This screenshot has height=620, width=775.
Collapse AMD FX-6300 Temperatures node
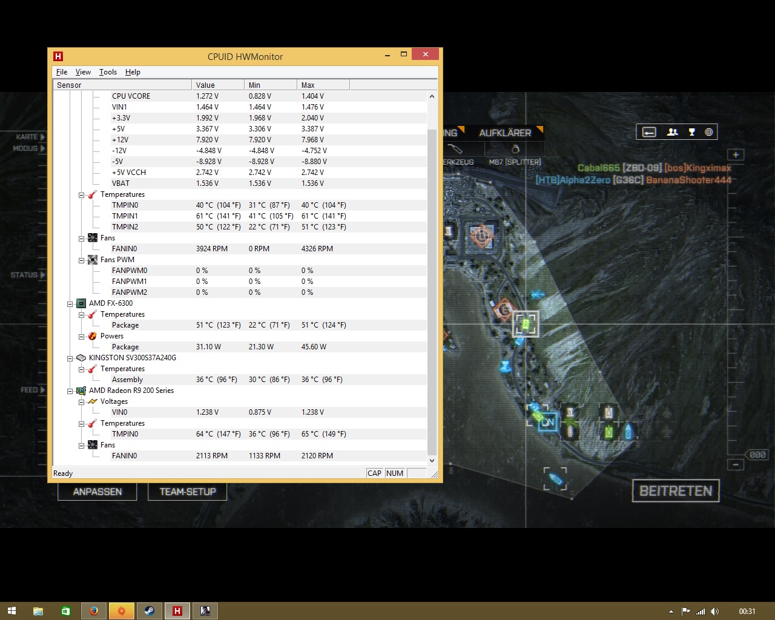(x=81, y=314)
